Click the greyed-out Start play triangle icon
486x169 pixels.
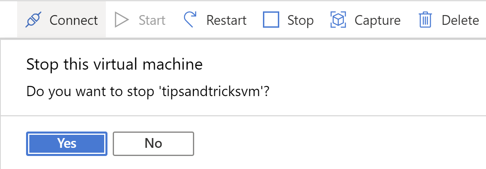tap(121, 20)
